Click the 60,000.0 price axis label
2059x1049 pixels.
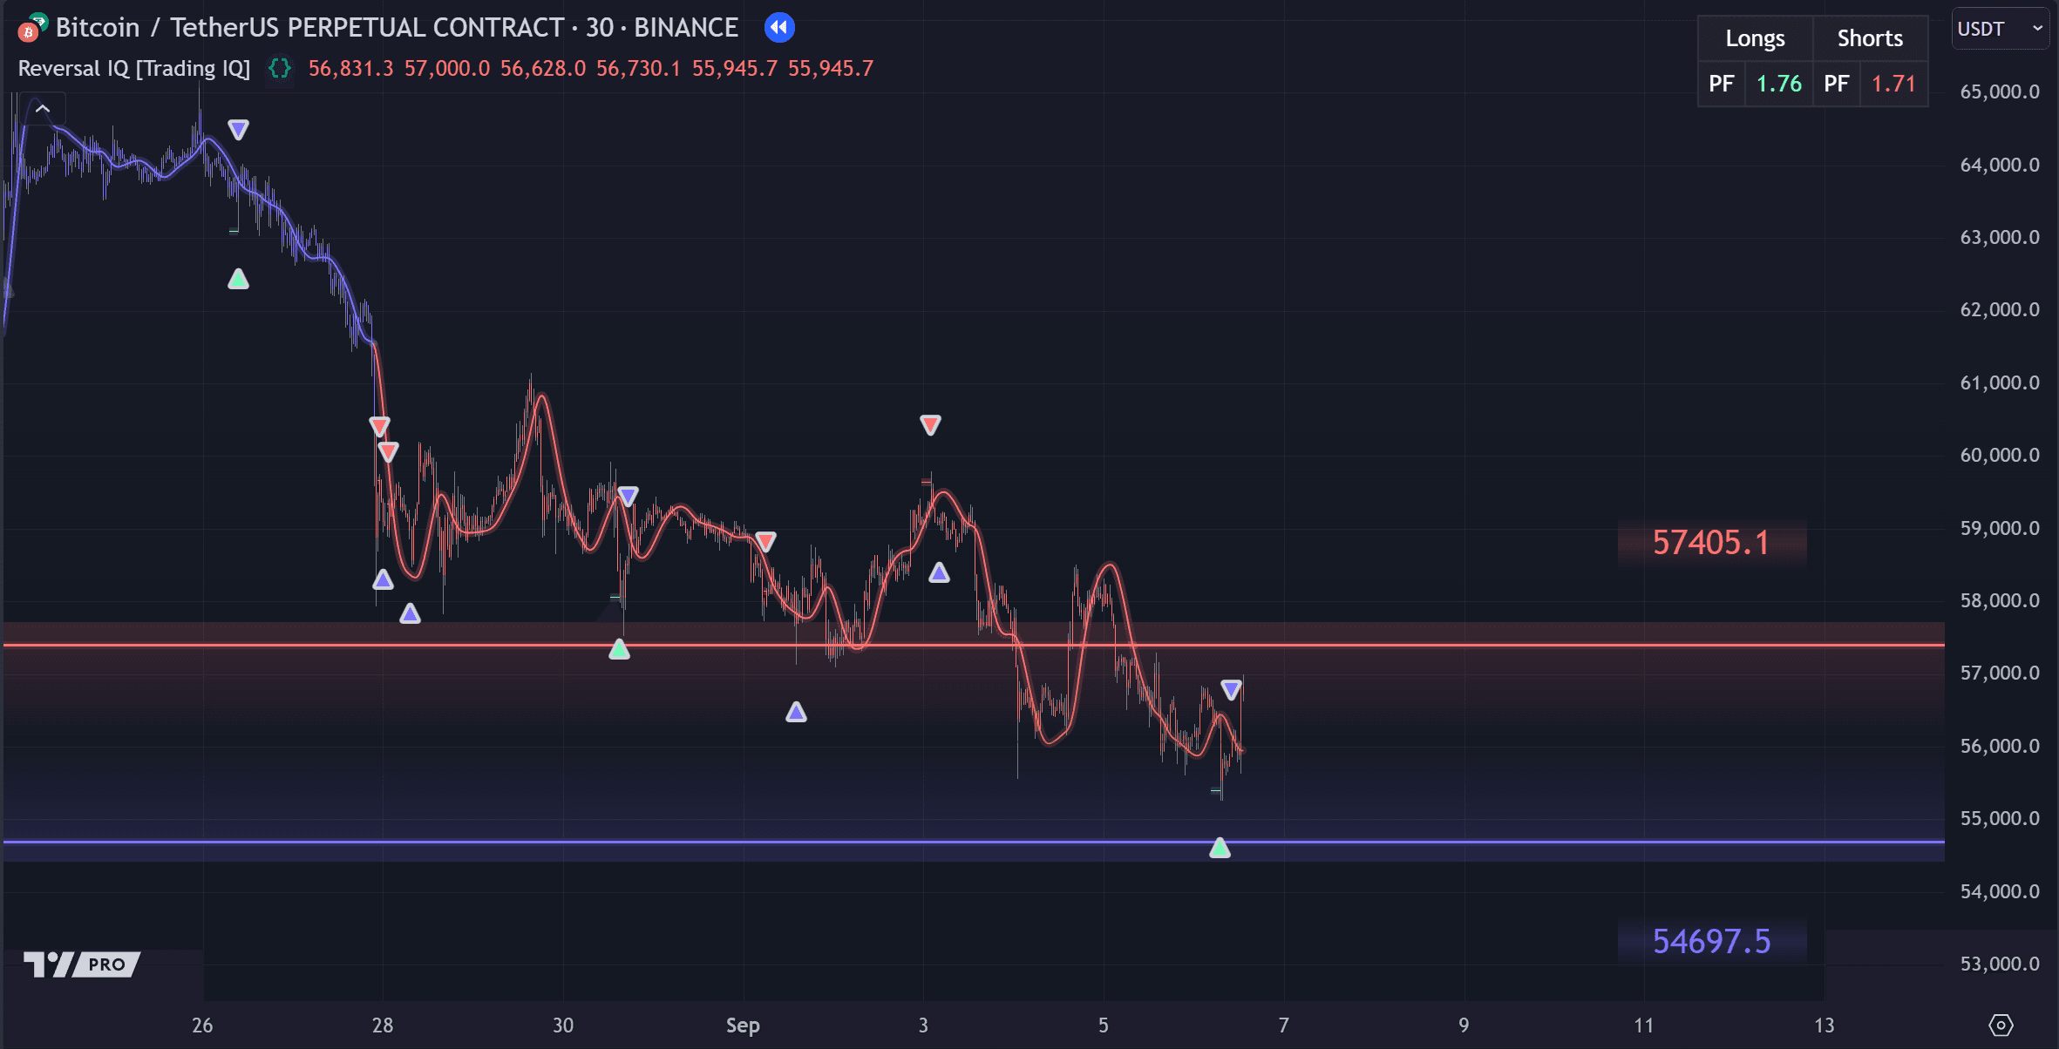[x=2000, y=455]
